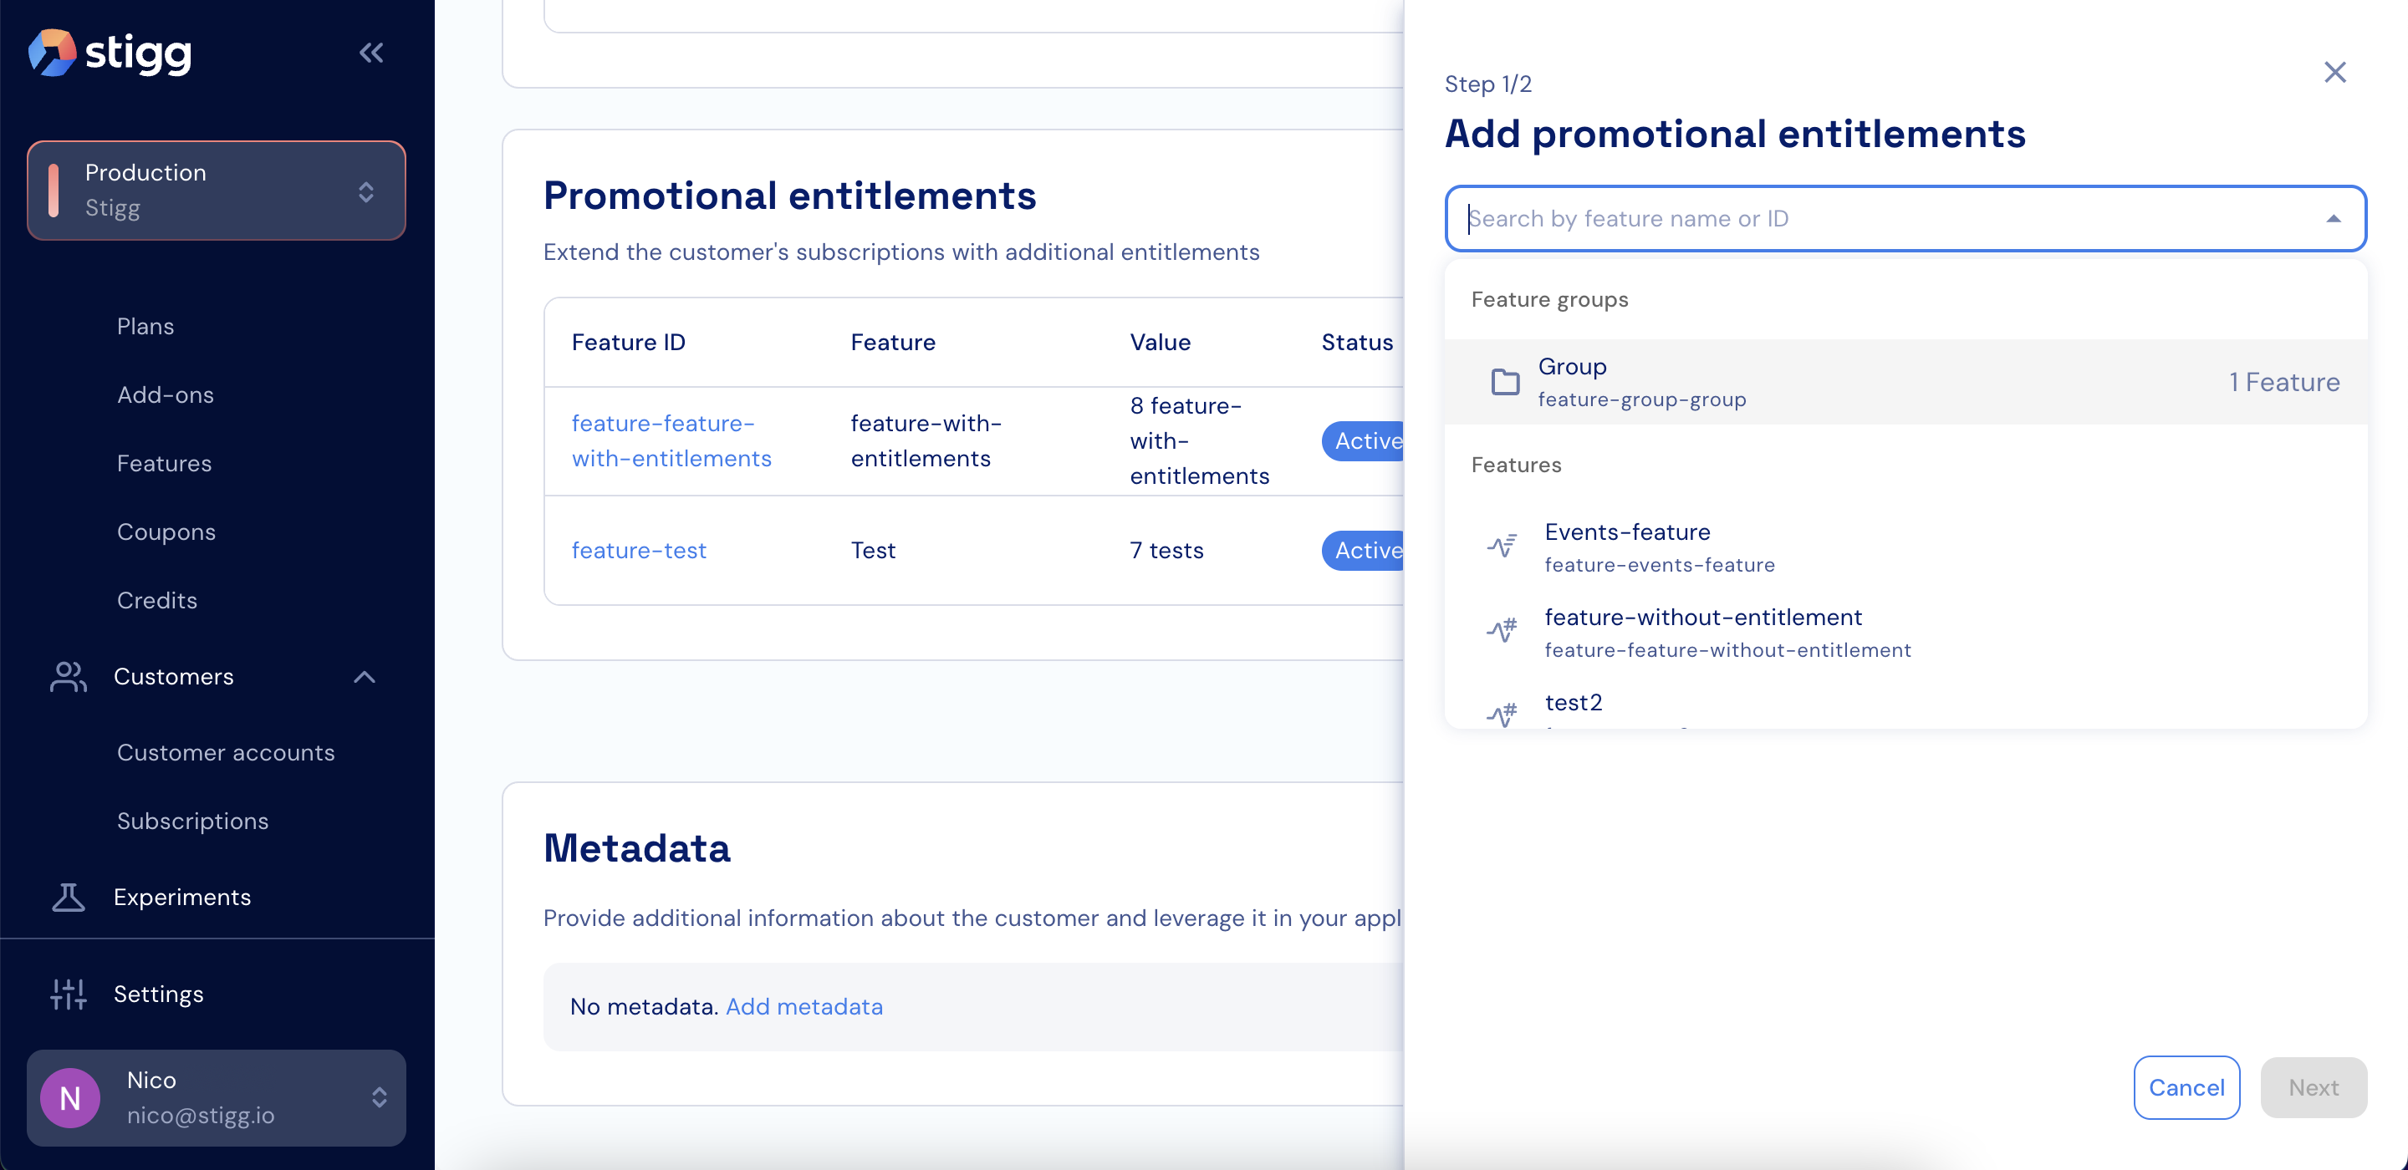2408x1170 pixels.
Task: Click the Settings sliders icon
Action: [x=69, y=994]
